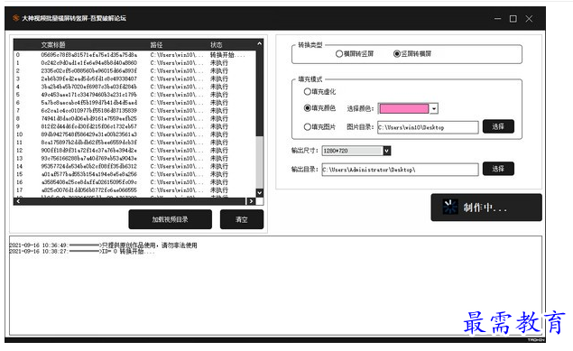
Task: Click the app logo icon in title bar
Action: 15,18
